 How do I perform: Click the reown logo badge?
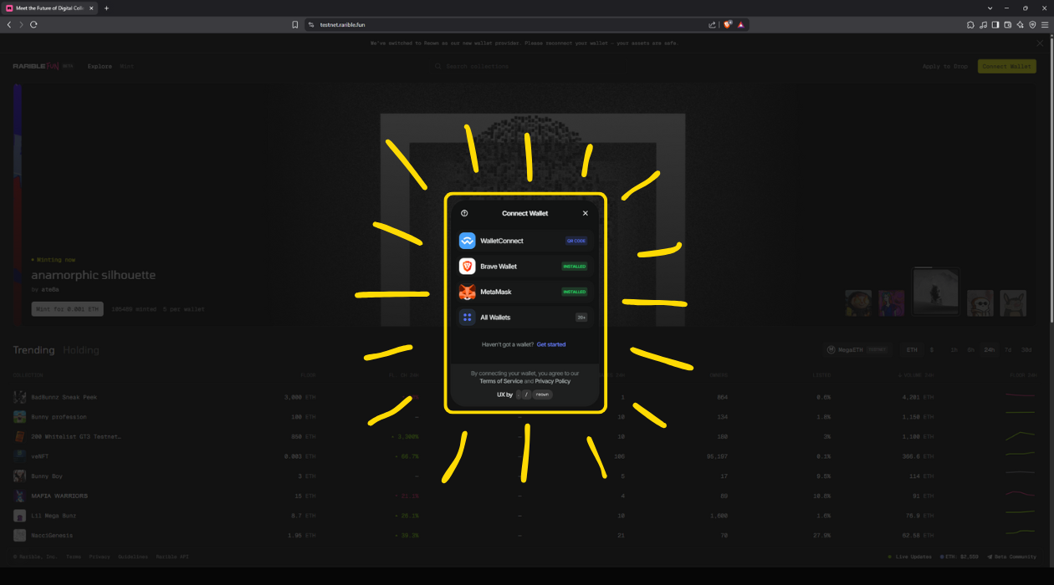click(543, 394)
